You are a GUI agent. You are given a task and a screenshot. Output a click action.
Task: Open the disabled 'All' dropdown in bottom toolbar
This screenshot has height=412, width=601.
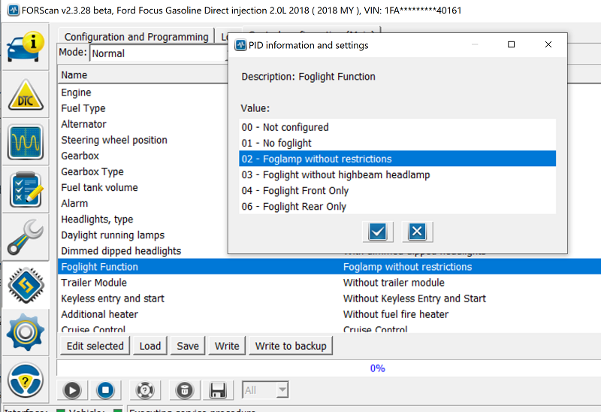[265, 390]
